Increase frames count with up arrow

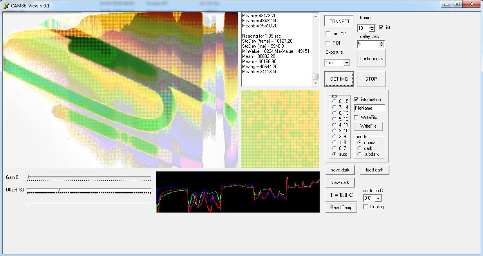[372, 27]
